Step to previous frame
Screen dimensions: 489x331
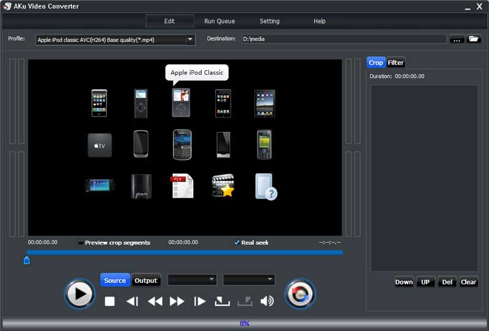pyautogui.click(x=133, y=302)
